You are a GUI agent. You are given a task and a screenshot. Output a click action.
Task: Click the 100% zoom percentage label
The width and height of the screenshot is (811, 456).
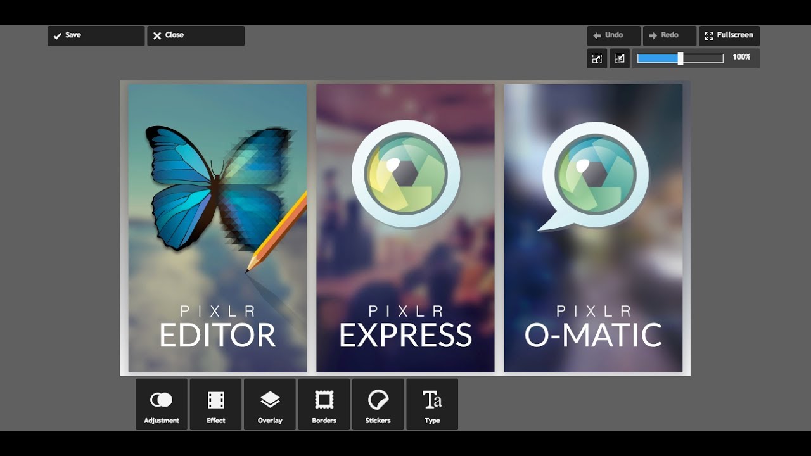(x=741, y=57)
